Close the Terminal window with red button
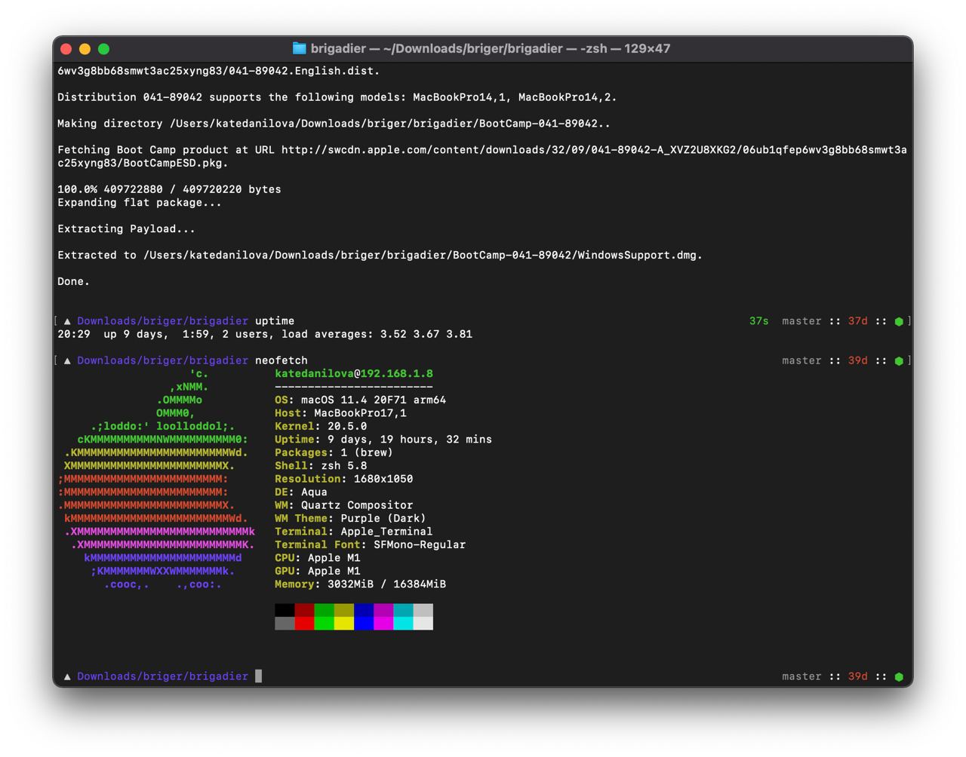This screenshot has width=966, height=757. click(x=66, y=49)
